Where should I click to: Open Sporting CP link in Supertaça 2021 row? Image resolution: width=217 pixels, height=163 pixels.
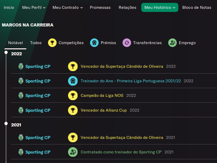[x=38, y=138]
